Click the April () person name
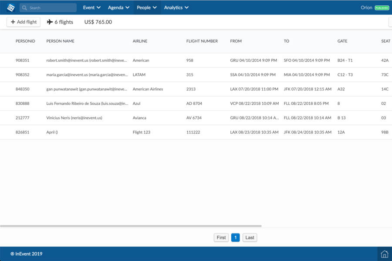The image size is (392, 261). point(52,132)
